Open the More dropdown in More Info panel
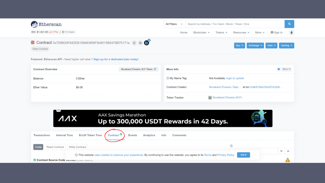 [x=287, y=69]
